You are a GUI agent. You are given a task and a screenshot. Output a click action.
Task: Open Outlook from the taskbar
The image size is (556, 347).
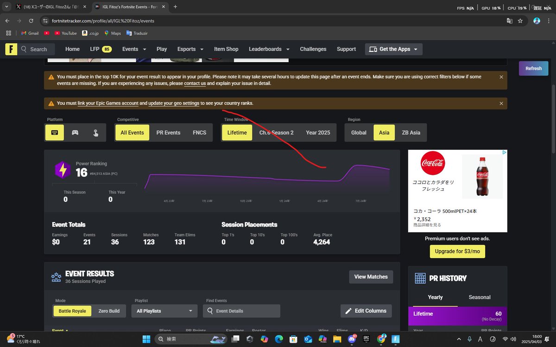tap(308, 339)
